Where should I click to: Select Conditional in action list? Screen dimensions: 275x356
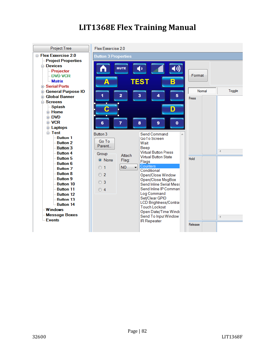pyautogui.click(x=150, y=171)
